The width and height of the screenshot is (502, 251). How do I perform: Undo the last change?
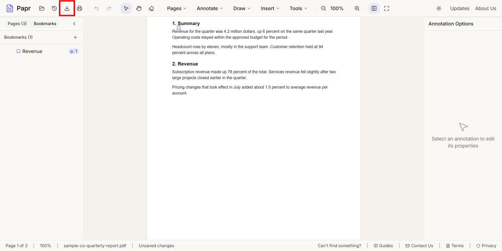pos(97,8)
